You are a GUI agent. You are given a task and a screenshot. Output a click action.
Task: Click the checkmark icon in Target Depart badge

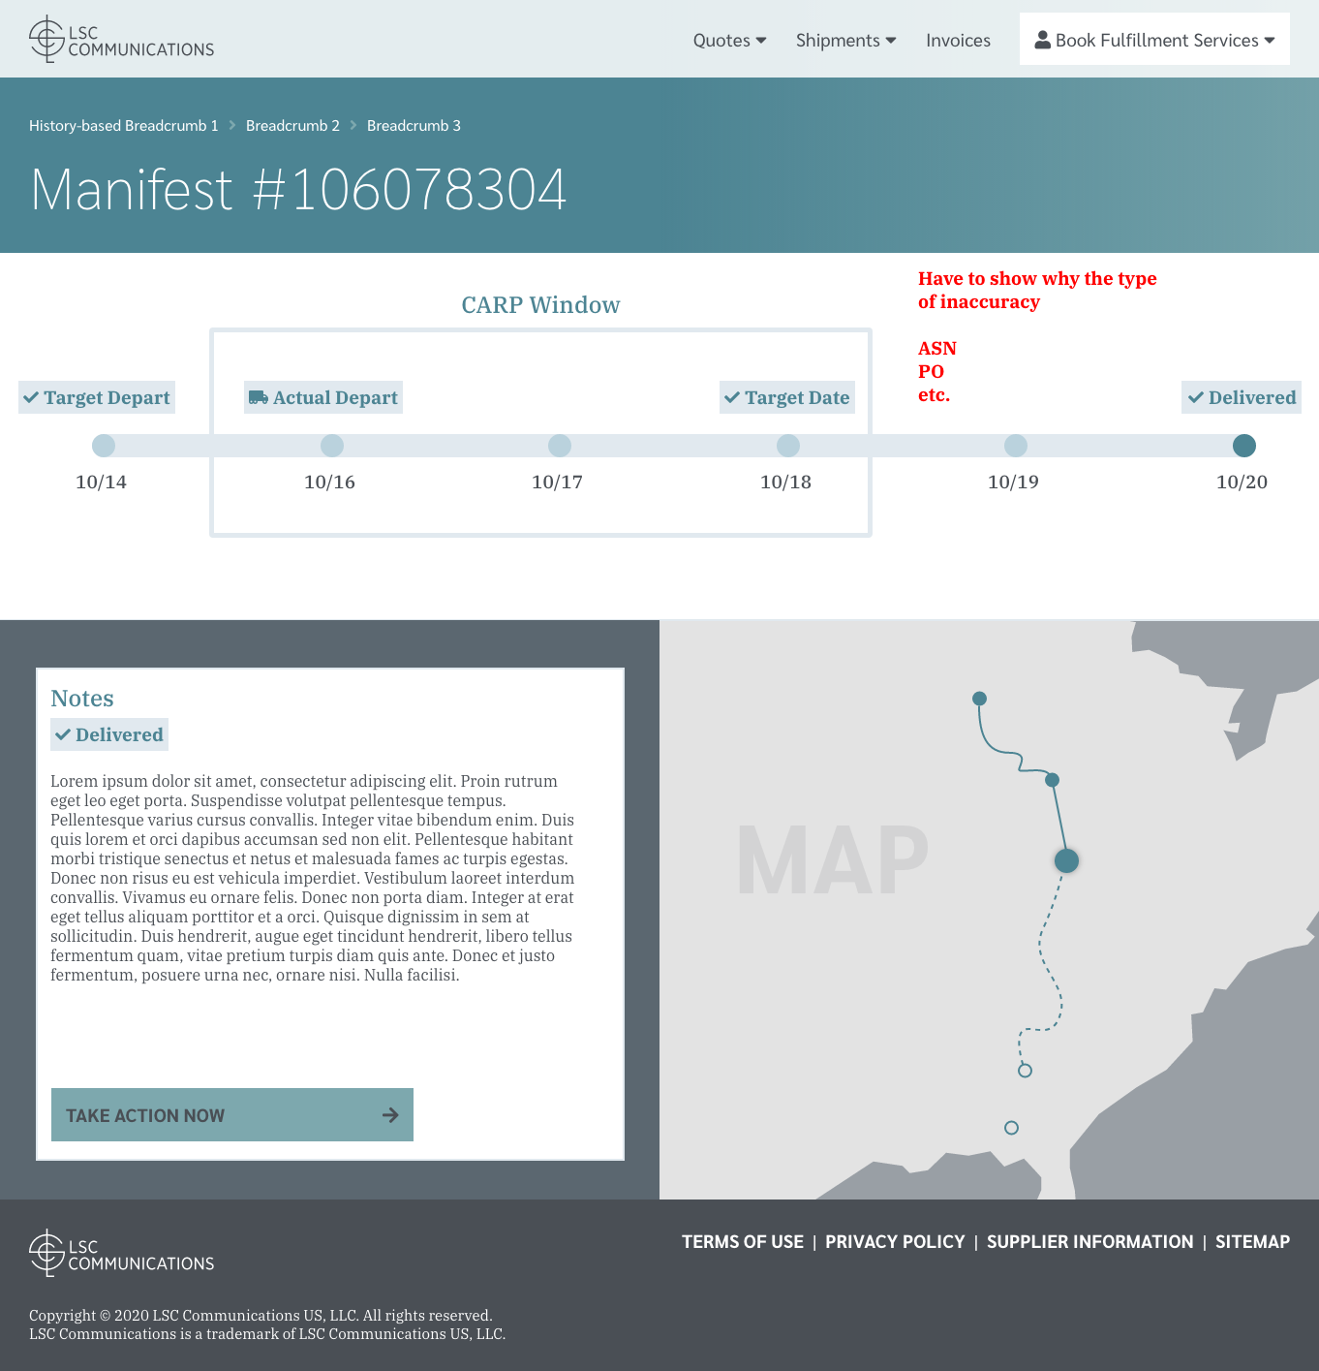click(30, 397)
